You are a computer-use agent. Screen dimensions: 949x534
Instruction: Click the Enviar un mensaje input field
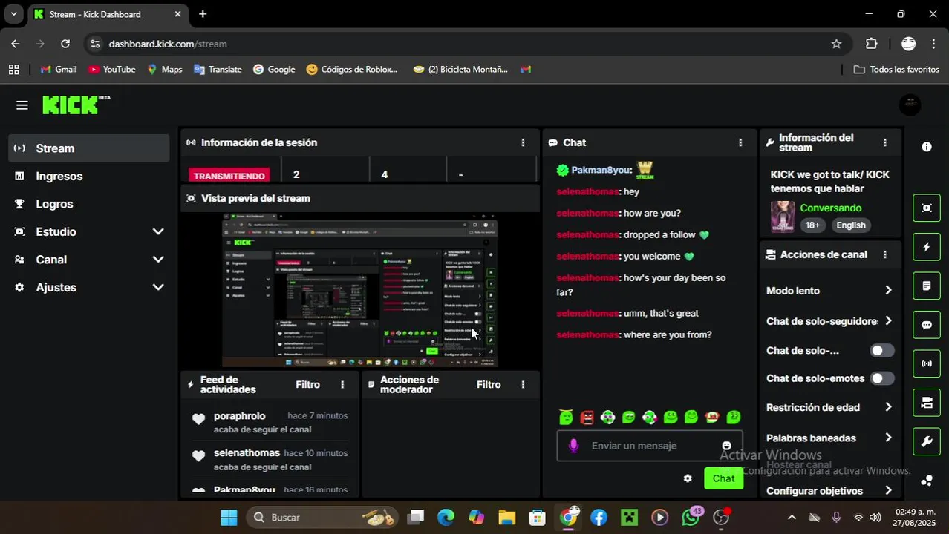pos(650,446)
